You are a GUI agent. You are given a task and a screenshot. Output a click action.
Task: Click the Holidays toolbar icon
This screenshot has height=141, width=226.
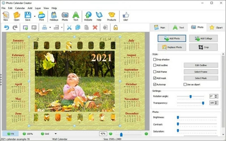tap(54, 16)
